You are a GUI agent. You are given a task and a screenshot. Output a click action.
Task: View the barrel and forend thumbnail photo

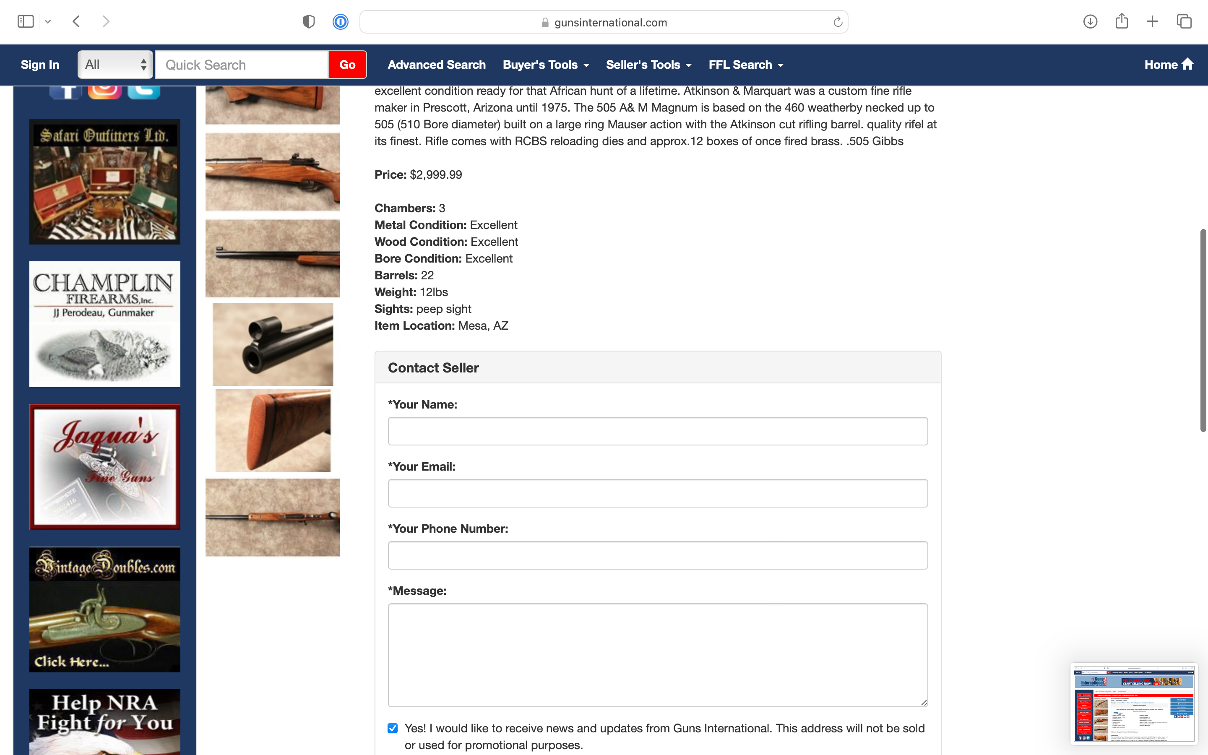[273, 258]
